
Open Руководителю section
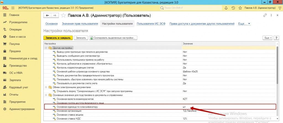(18, 22)
